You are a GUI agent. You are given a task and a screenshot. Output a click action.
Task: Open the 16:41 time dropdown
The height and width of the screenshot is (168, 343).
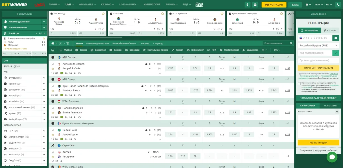point(318,5)
